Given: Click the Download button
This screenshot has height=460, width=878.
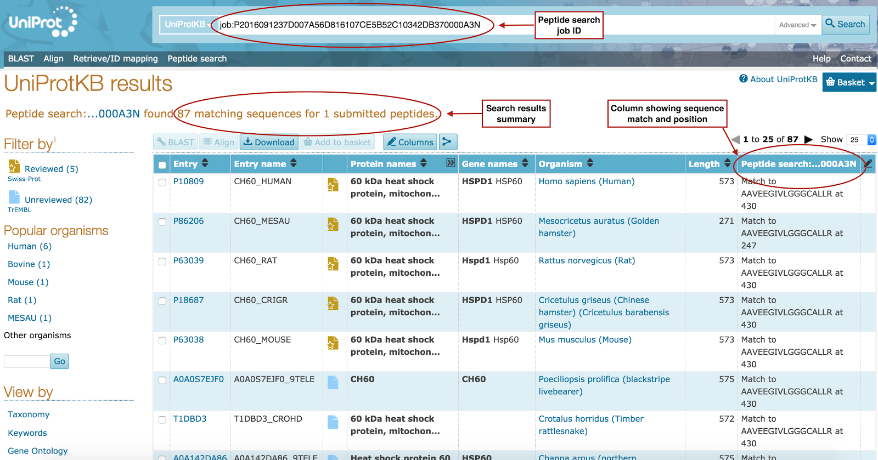Looking at the screenshot, I should tap(269, 142).
